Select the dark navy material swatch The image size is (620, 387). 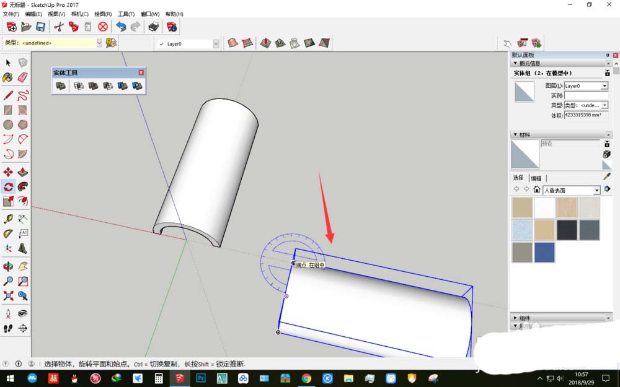click(x=567, y=230)
